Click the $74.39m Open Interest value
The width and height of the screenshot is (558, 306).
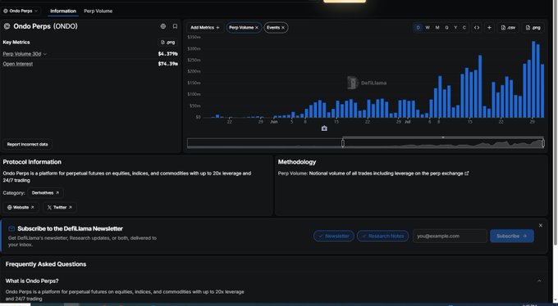[x=167, y=64]
